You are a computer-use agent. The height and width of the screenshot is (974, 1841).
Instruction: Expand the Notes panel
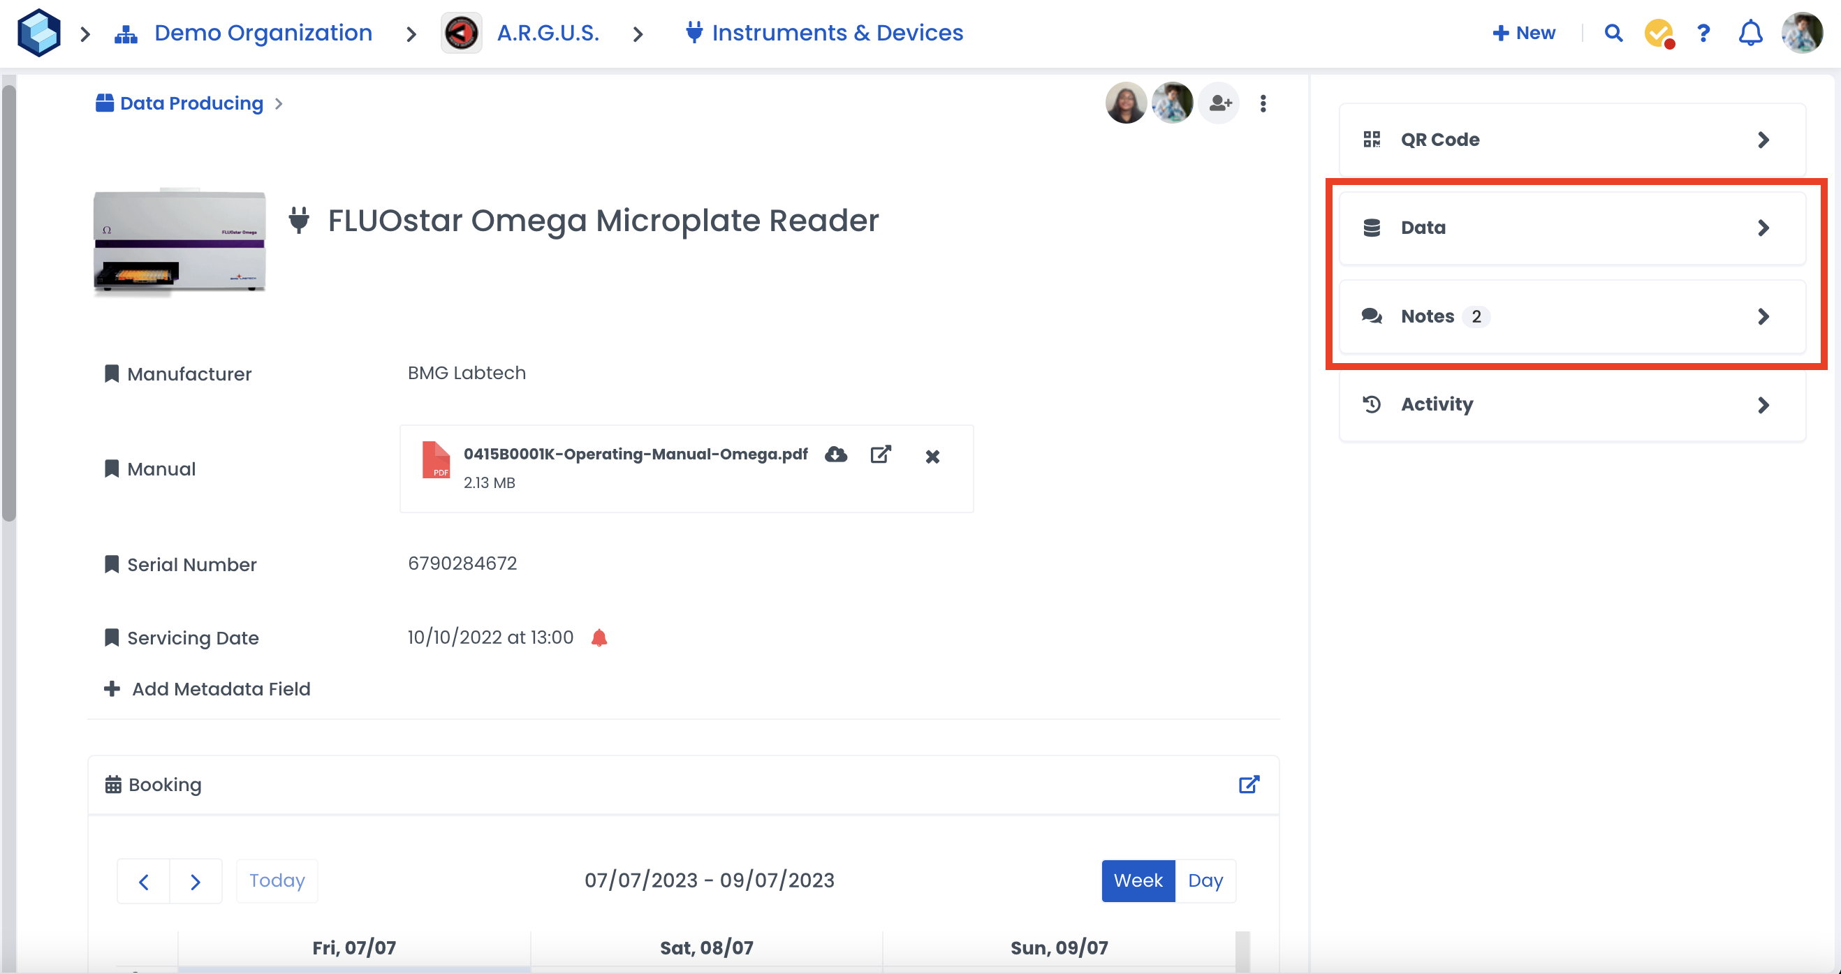[x=1571, y=316]
